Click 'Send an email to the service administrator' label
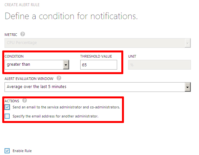The width and height of the screenshot is (199, 155). [66, 107]
